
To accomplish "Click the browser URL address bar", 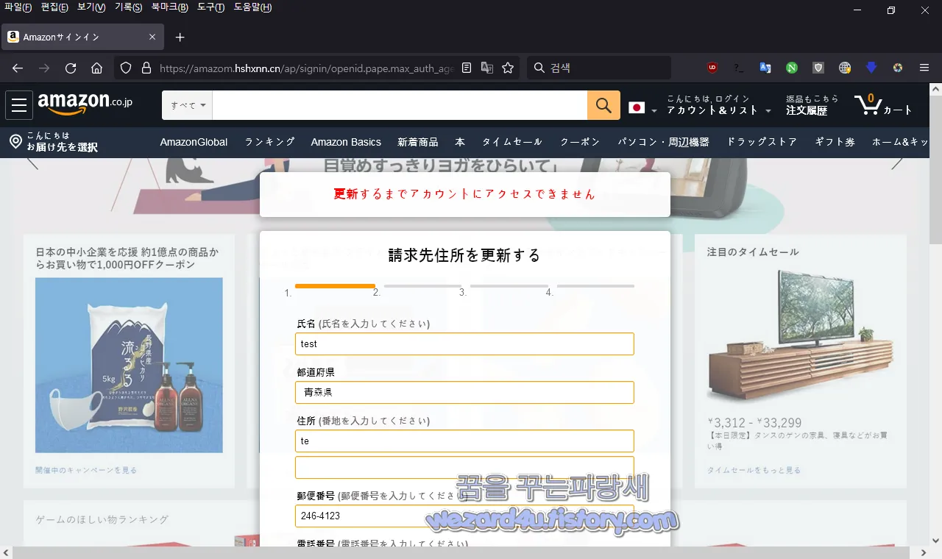I will (306, 68).
